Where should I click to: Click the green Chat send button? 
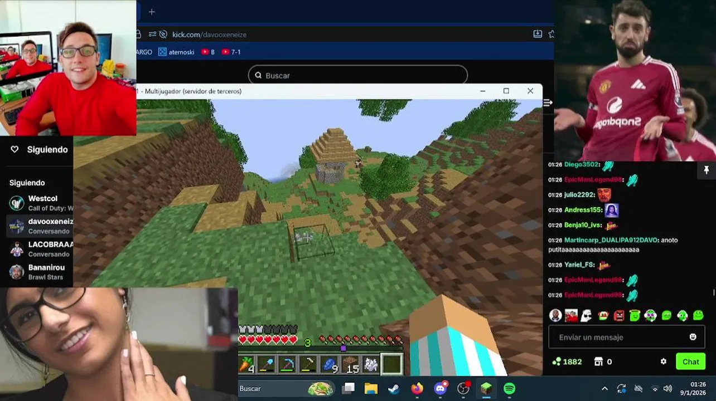point(690,361)
